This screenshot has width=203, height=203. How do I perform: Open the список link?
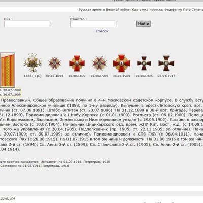click(102, 31)
